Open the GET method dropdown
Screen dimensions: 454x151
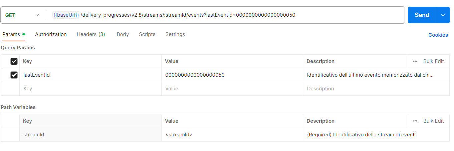tap(23, 15)
